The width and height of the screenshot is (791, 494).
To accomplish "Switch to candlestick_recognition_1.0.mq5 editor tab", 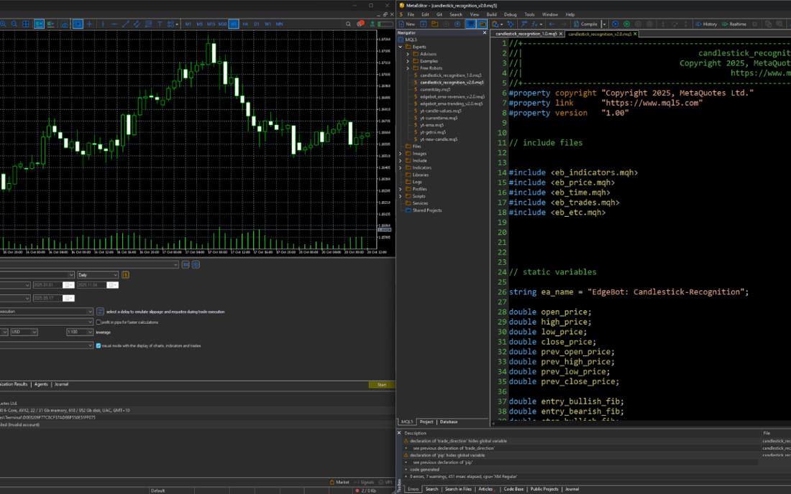I will click(526, 34).
